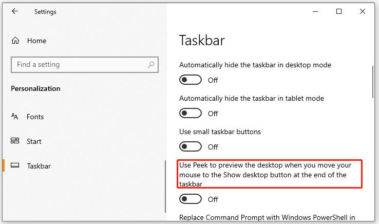This screenshot has width=379, height=224.
Task: Open Home from the sidebar label
Action: click(x=37, y=41)
